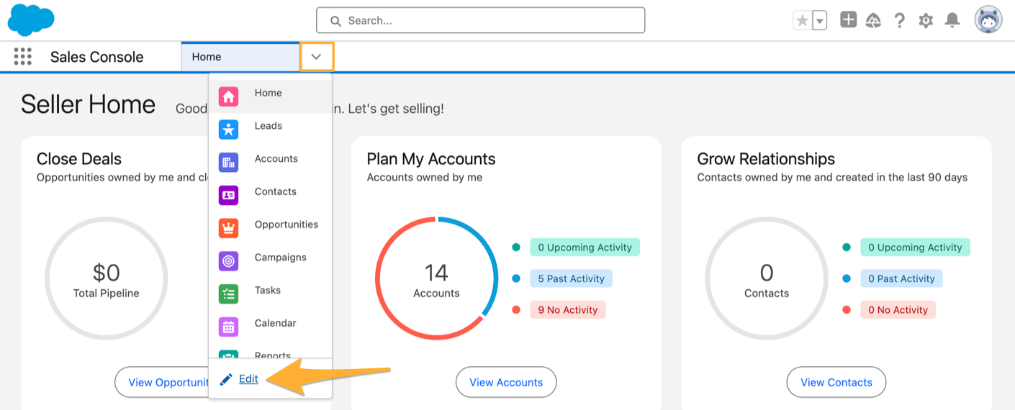This screenshot has height=410, width=1015.
Task: Click the Accounts building icon
Action: point(228,163)
